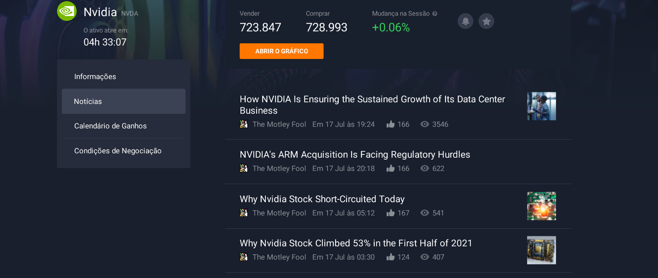Enable the price alert bell icon
The width and height of the screenshot is (658, 278).
click(465, 21)
